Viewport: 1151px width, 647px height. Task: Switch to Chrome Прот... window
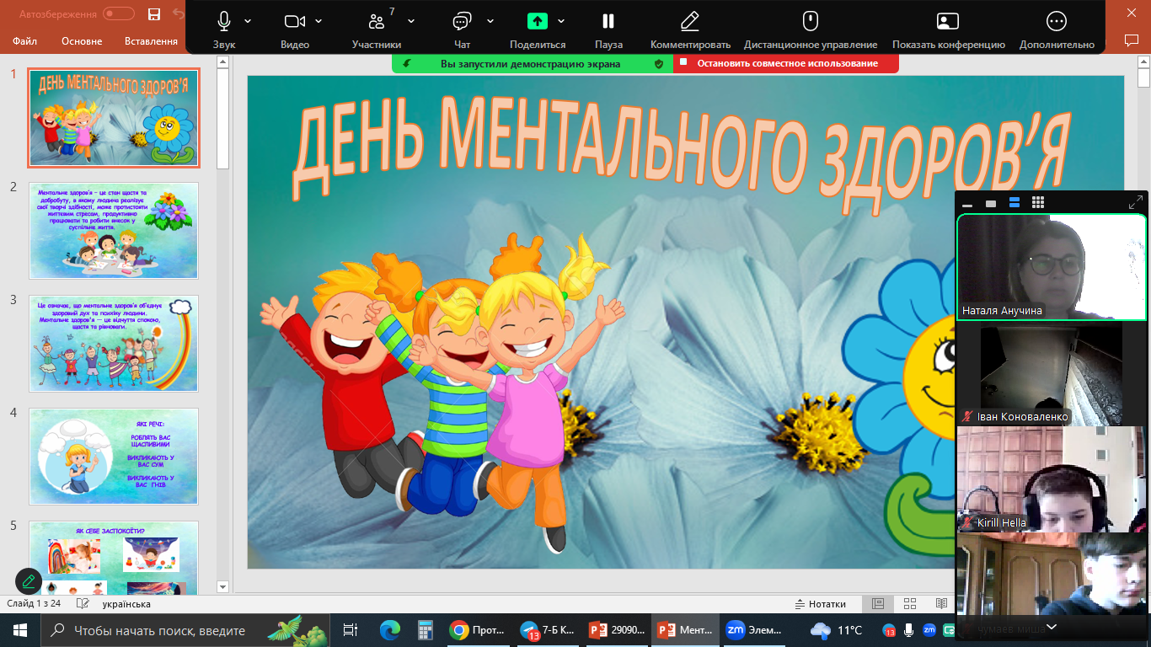(x=477, y=630)
